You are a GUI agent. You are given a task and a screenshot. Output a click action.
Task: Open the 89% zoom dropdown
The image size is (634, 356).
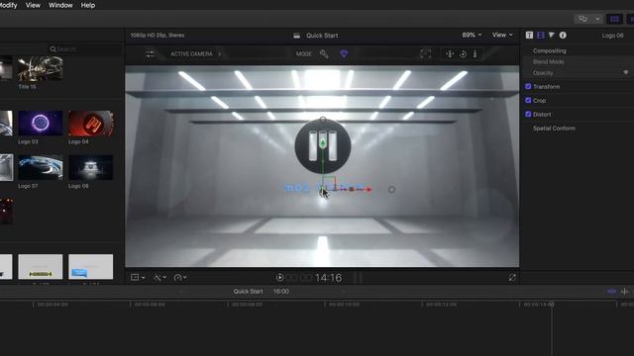(x=472, y=36)
